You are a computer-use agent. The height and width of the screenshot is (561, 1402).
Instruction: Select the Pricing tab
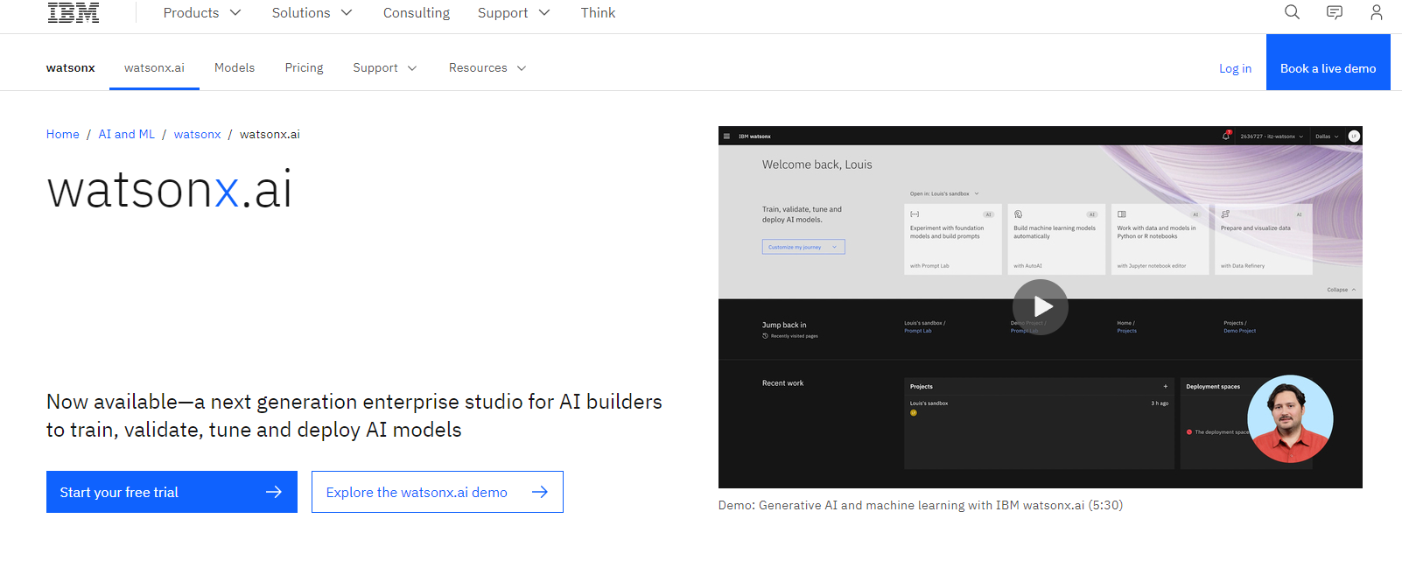pos(304,67)
